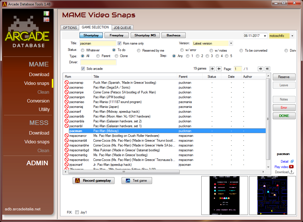This screenshot has height=222, width=303.
Task: Go to next page arrow icon
Action: [x=261, y=69]
